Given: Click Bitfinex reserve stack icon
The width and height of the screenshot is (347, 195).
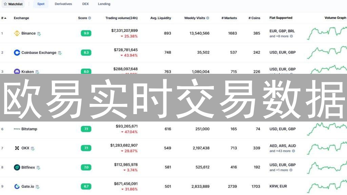Looking at the screenshot, I should tap(38, 168).
